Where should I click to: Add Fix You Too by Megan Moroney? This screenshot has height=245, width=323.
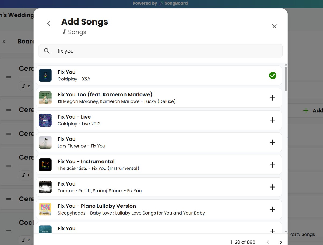pos(272,98)
